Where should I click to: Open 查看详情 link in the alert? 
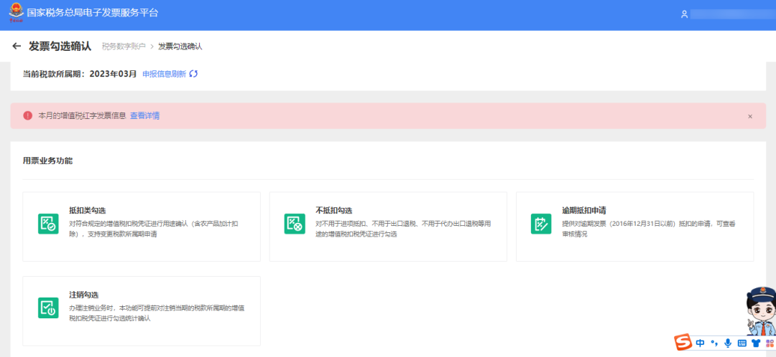144,115
